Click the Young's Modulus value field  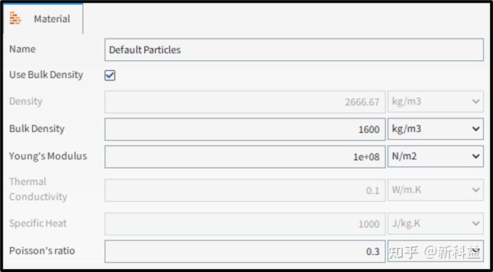point(244,156)
